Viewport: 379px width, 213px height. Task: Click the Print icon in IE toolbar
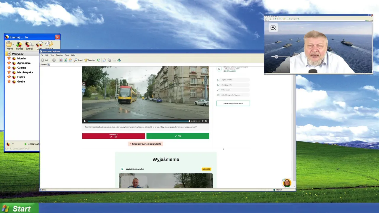(110, 60)
